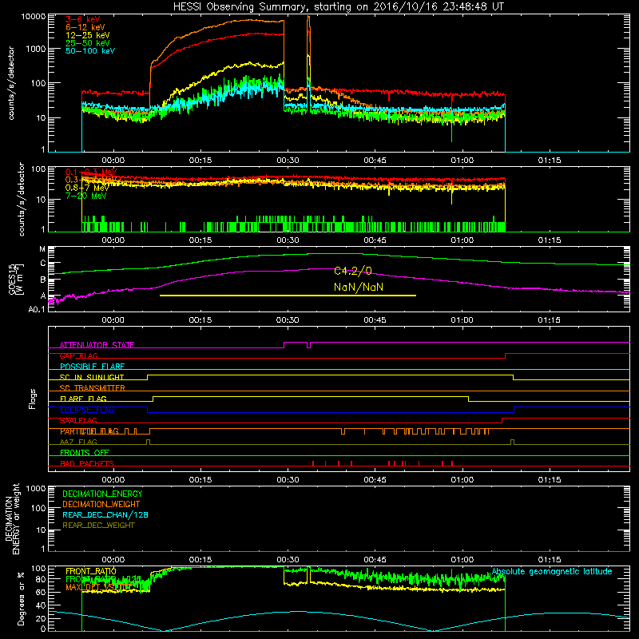Click the 10000 y-axis value on top plot
The image size is (639, 639).
click(x=34, y=17)
